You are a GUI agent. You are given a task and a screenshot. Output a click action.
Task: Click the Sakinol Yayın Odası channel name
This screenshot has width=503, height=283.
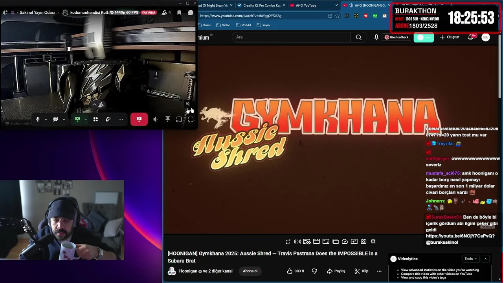(37, 13)
